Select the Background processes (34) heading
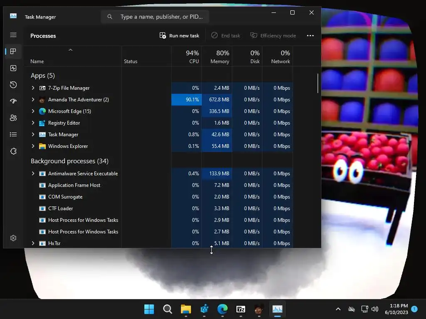The width and height of the screenshot is (426, 319). (x=69, y=161)
